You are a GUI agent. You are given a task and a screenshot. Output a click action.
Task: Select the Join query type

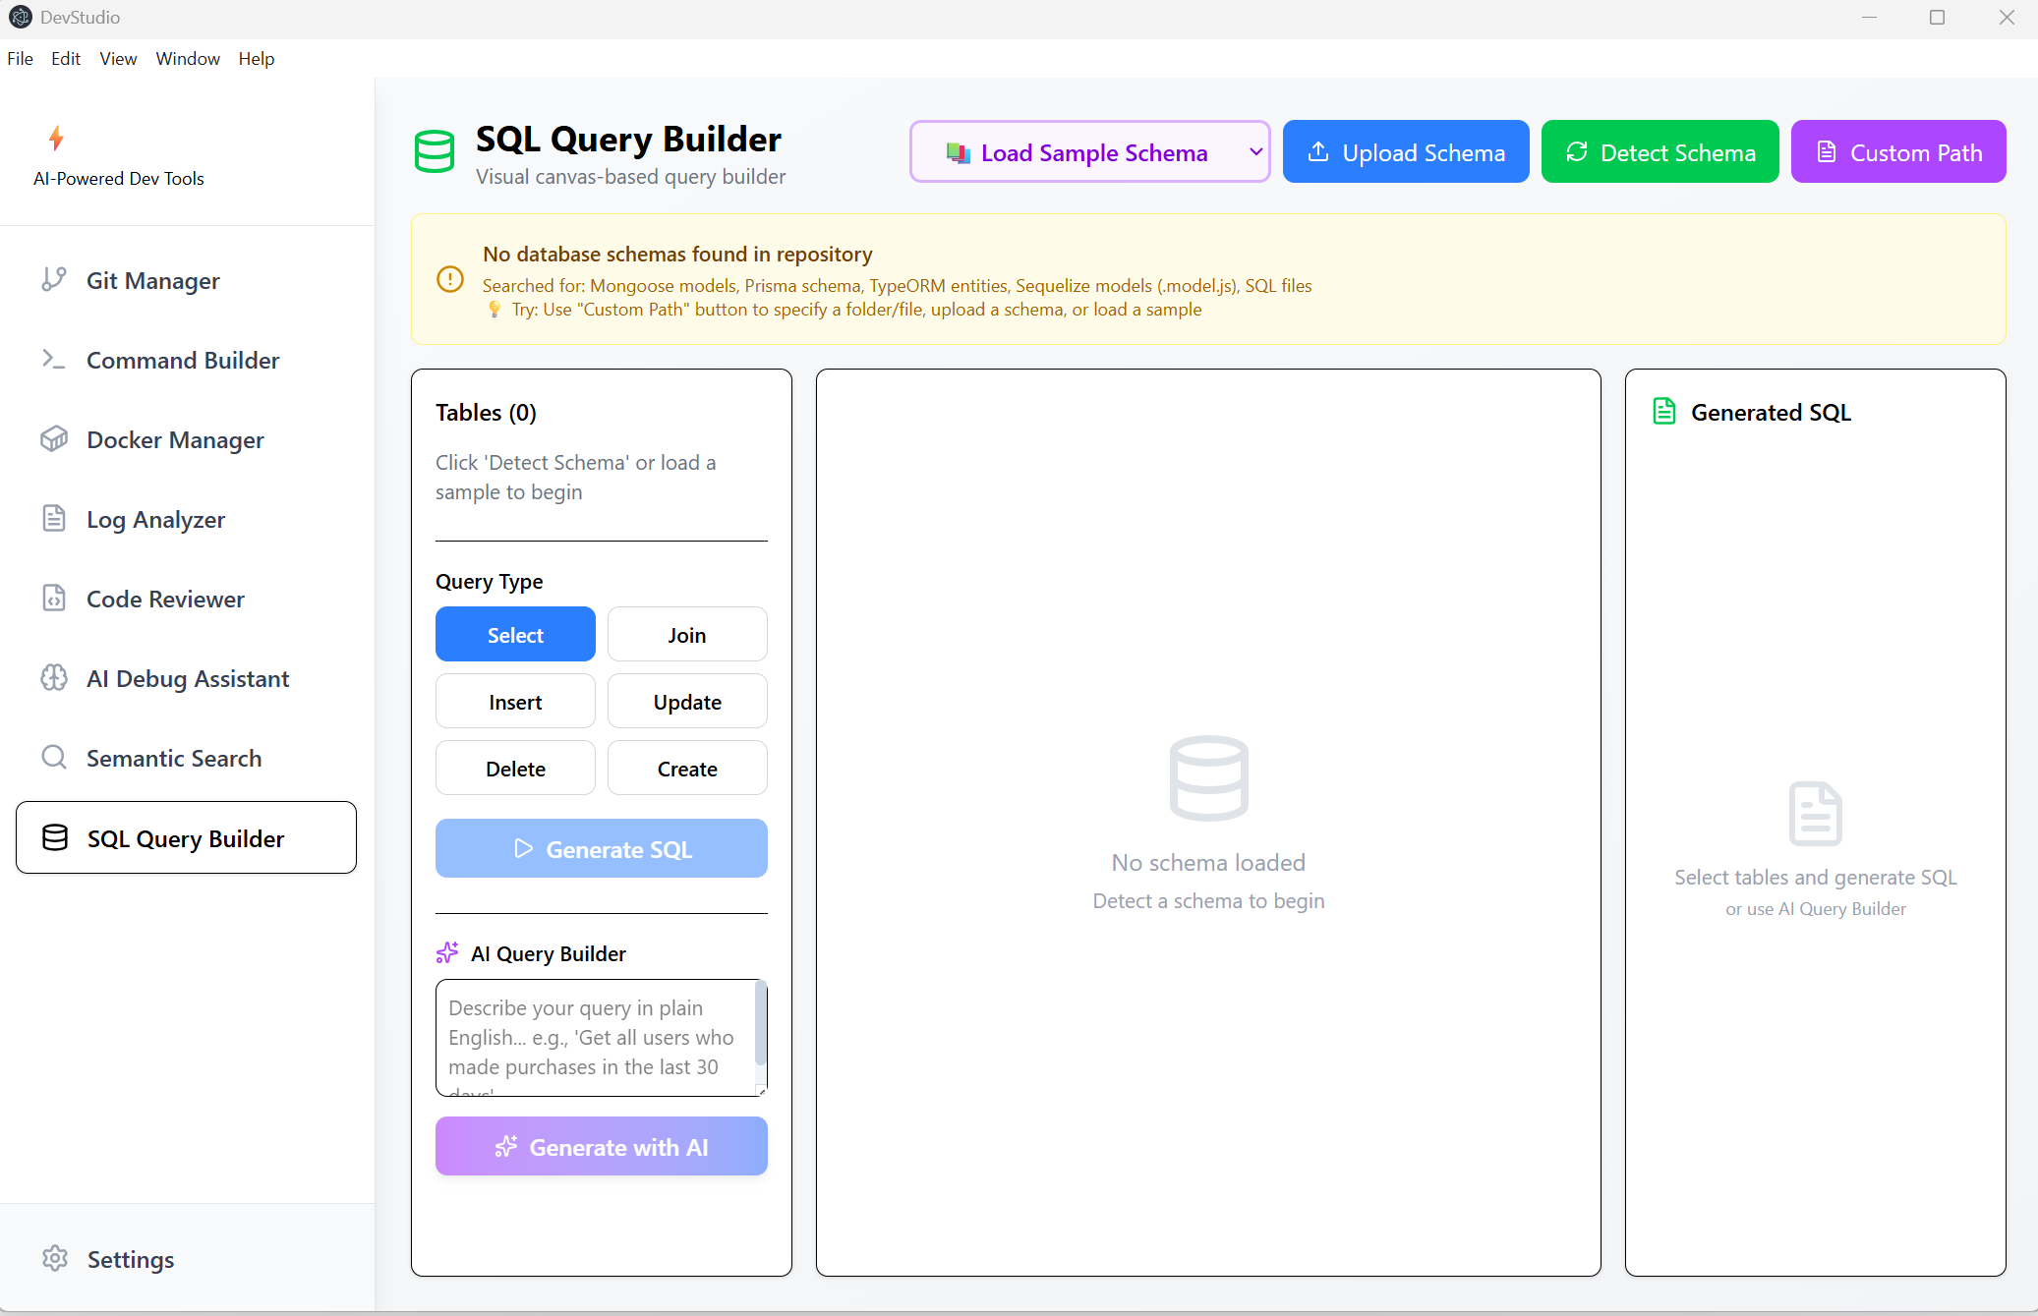click(686, 635)
